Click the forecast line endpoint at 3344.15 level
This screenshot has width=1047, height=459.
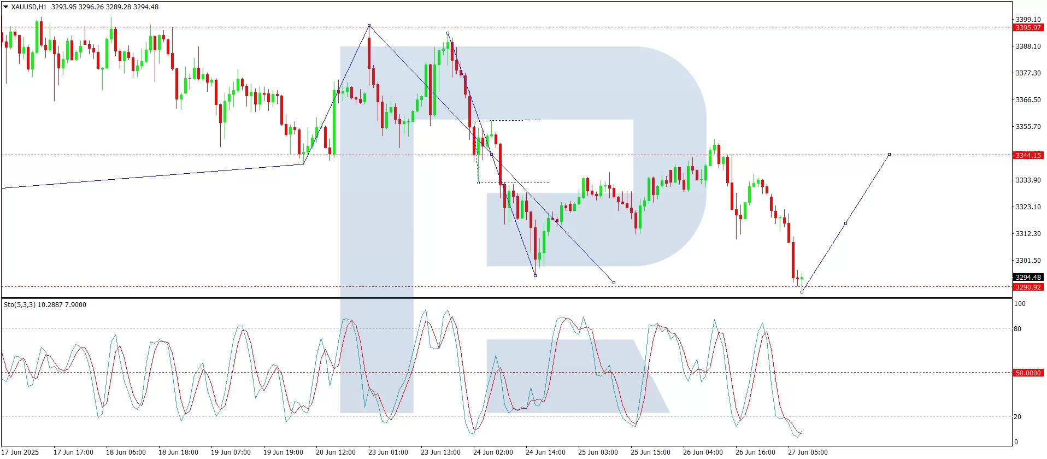(x=889, y=155)
